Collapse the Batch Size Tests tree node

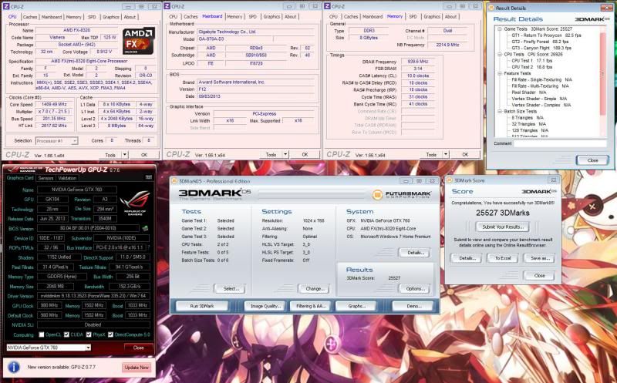click(x=499, y=111)
